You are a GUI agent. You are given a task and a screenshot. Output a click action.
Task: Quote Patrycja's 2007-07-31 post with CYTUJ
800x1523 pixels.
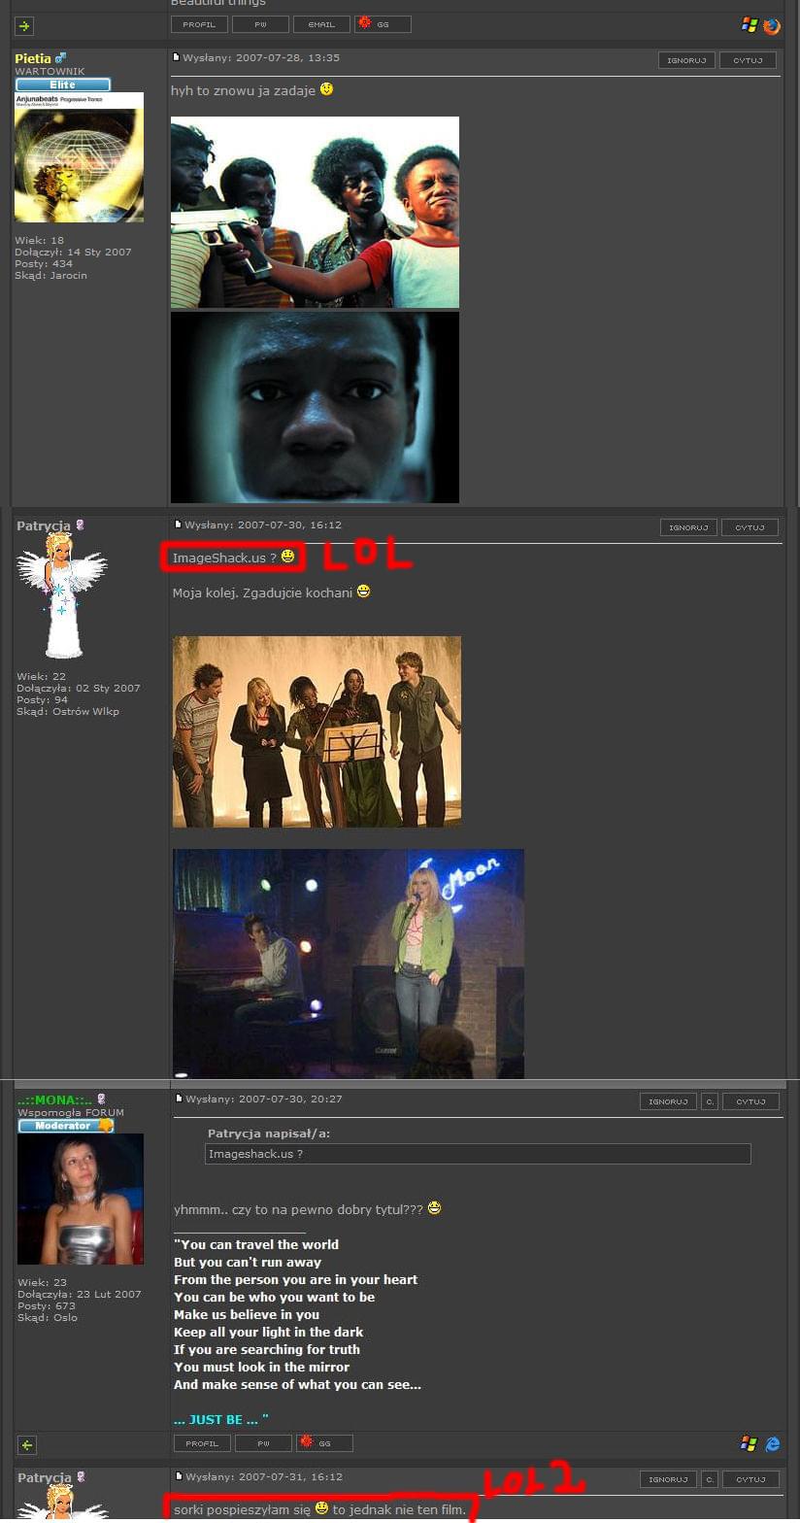point(750,1479)
